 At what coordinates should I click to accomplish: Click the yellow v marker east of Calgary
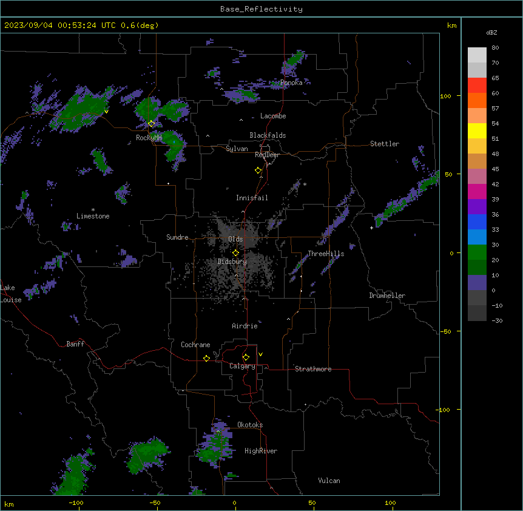coord(260,354)
